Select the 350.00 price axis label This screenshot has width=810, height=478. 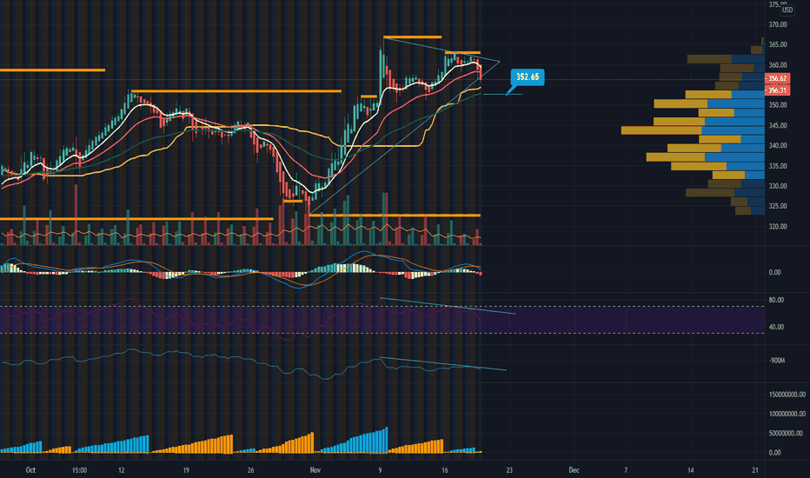pos(778,105)
